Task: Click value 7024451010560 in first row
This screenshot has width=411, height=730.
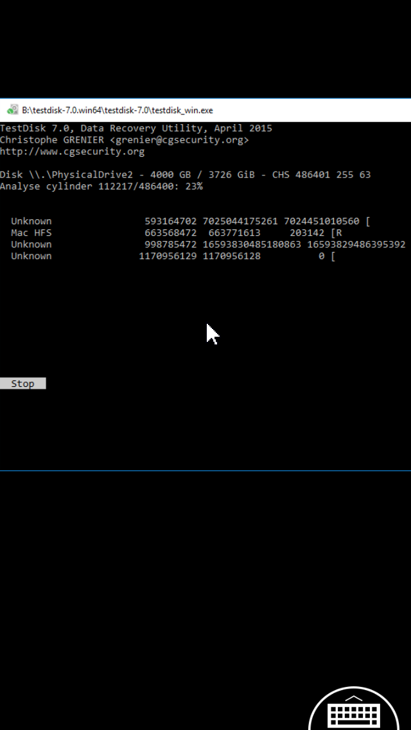Action: [321, 221]
